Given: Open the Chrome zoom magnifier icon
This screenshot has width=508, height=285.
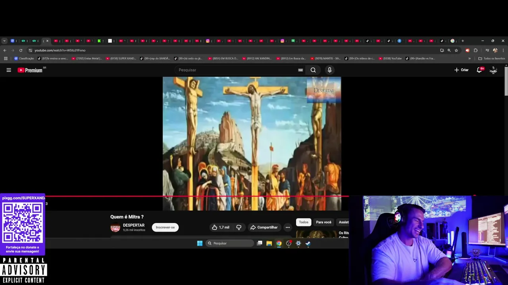Looking at the screenshot, I should (x=449, y=50).
